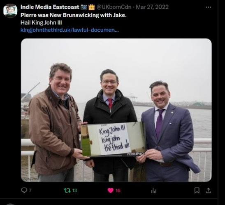Click the like count 16
The image size is (225, 205).
(x=118, y=191)
